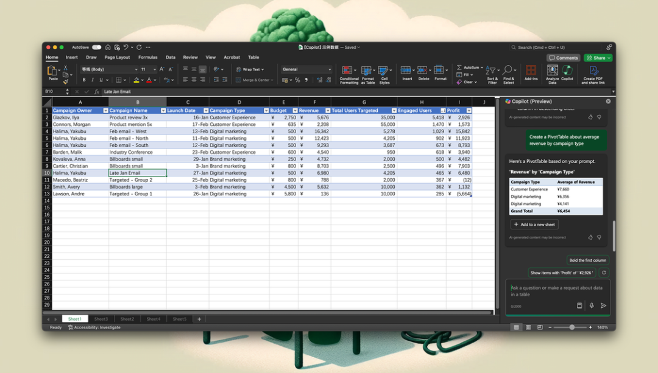Open the Launch Date filter dropdown
Screen dimensions: 658x373
[206, 111]
